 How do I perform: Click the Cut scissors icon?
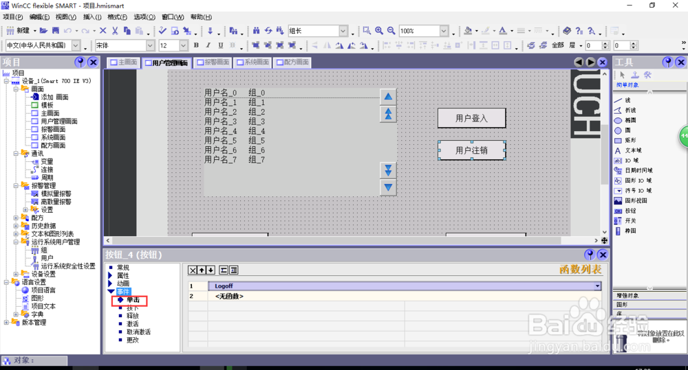(x=115, y=31)
